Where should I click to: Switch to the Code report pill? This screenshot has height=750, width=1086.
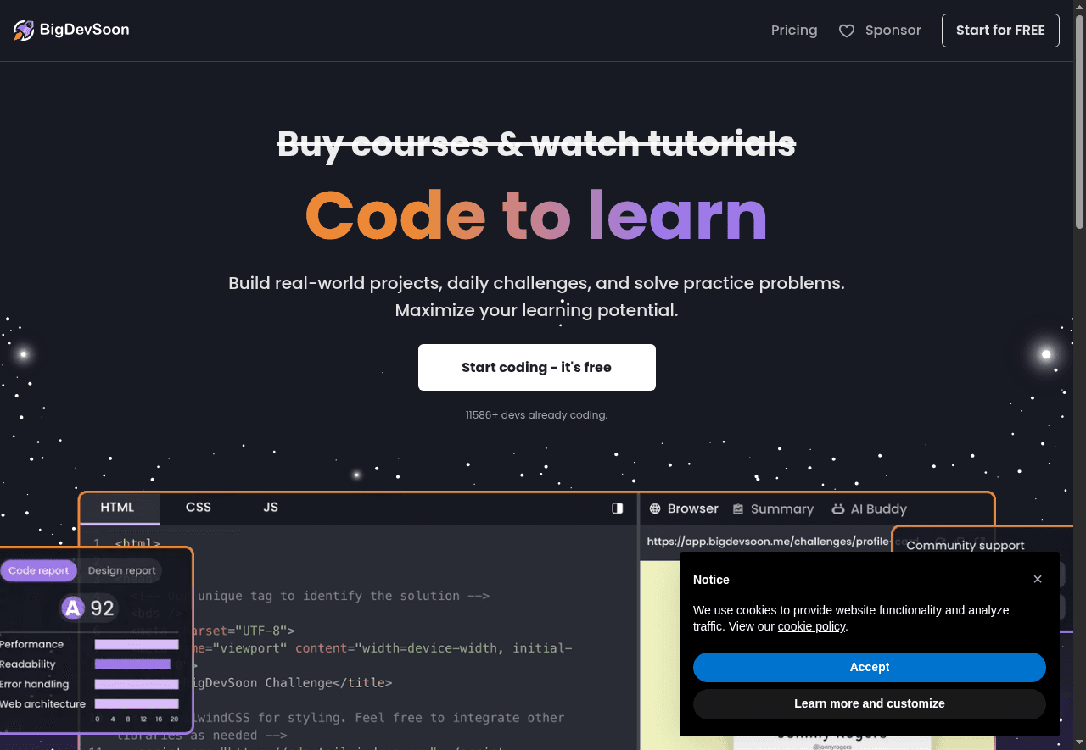coord(39,570)
